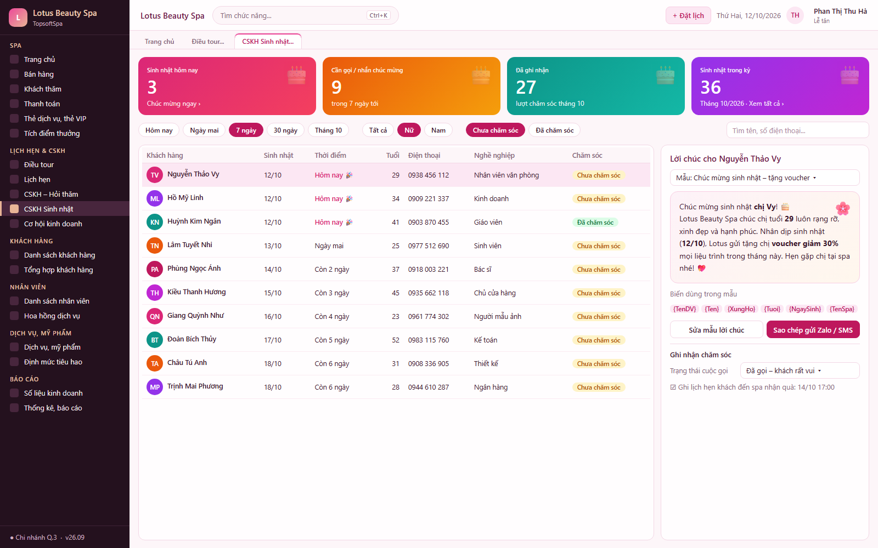The width and height of the screenshot is (878, 548).
Task: Click the Tìm tên, số điện thoại search field
Action: (798, 130)
